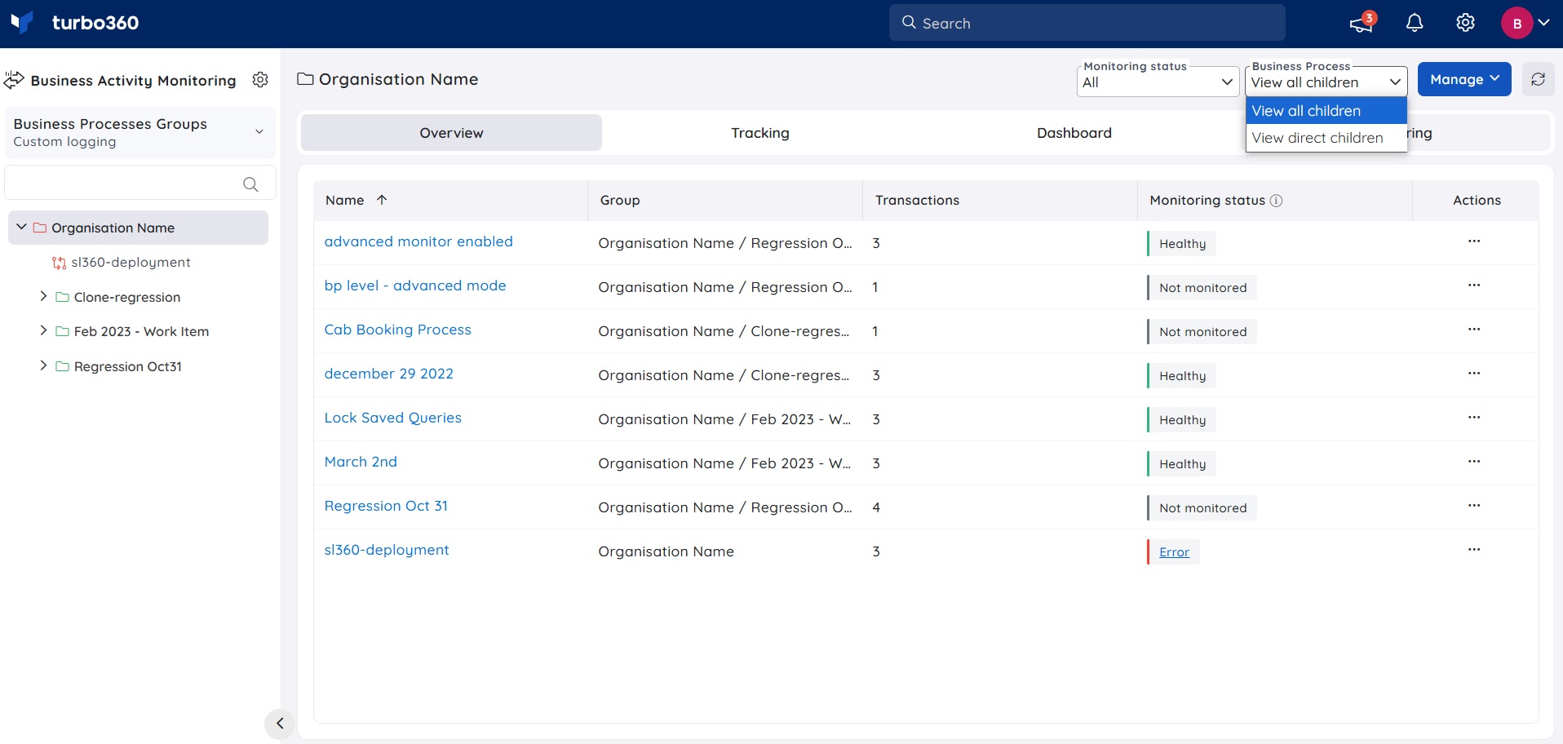
Task: Open sl360-deployment link in table
Action: (387, 550)
